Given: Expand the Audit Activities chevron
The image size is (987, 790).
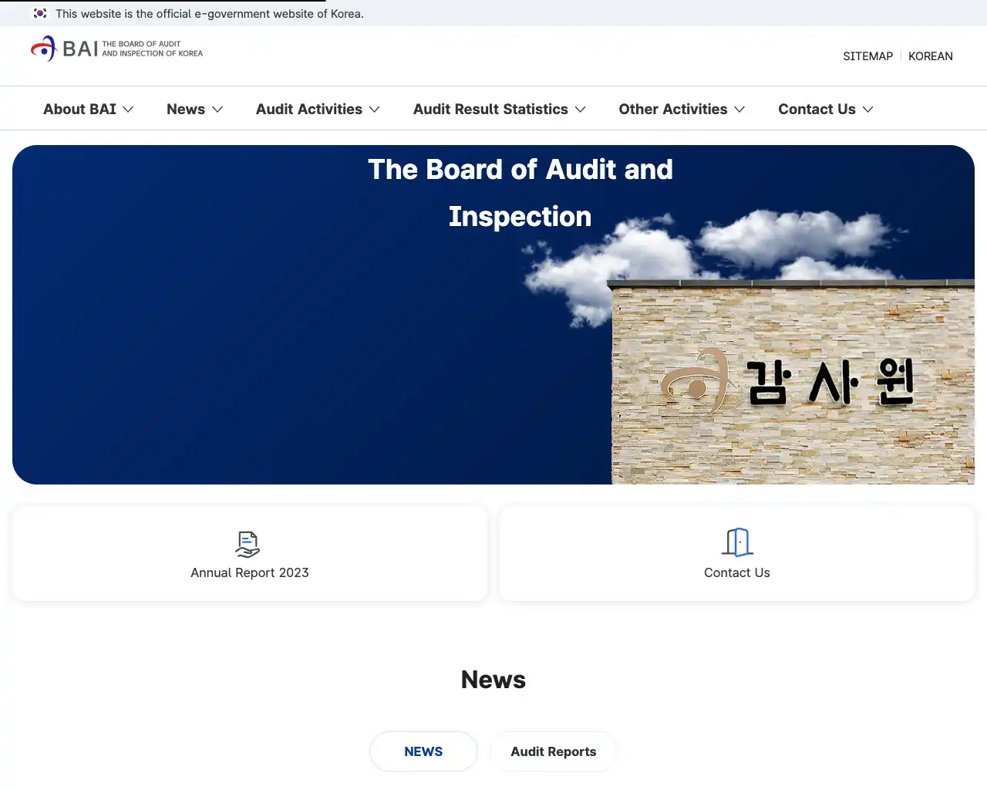Looking at the screenshot, I should click(x=375, y=110).
